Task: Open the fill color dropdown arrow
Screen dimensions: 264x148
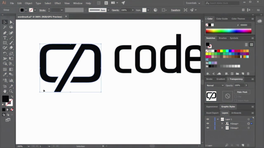Action: (x=26, y=10)
